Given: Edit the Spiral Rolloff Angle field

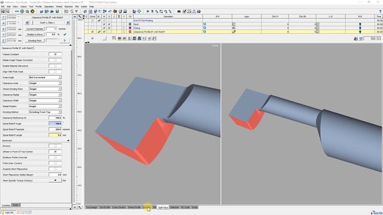Looking at the screenshot, I should pyautogui.click(x=55, y=124).
